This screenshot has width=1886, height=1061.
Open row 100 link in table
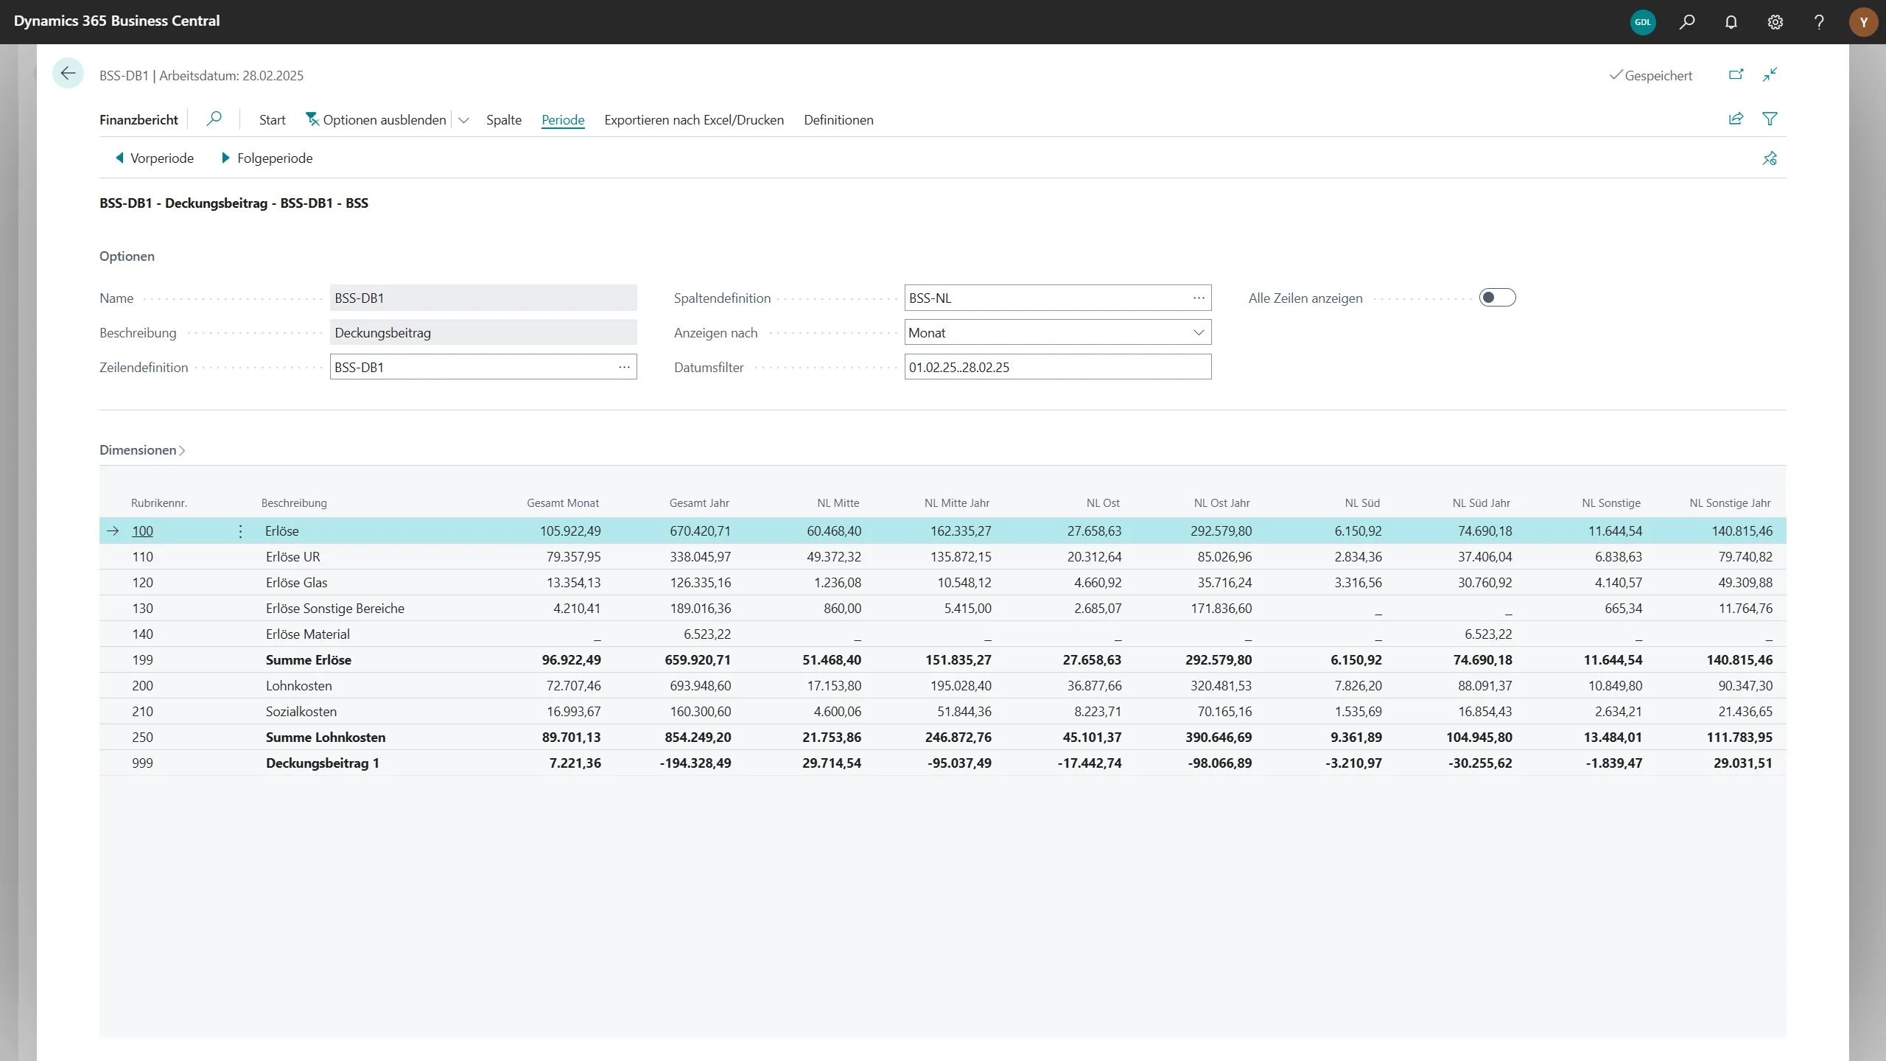[142, 531]
